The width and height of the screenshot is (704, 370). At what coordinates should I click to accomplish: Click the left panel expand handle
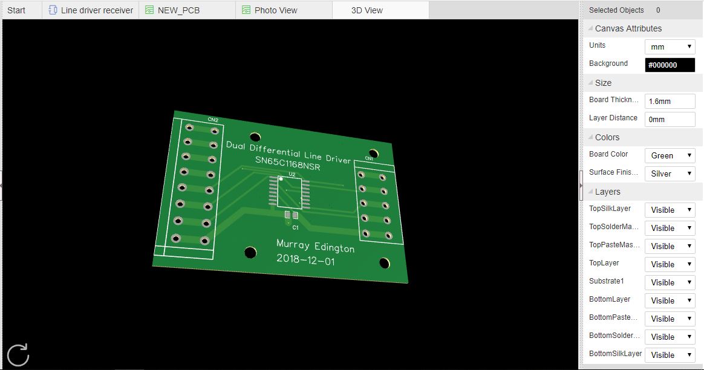click(x=1, y=185)
